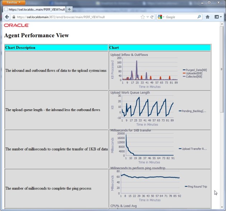Click the 1KB transfer milliseconds chart plot

(150, 144)
